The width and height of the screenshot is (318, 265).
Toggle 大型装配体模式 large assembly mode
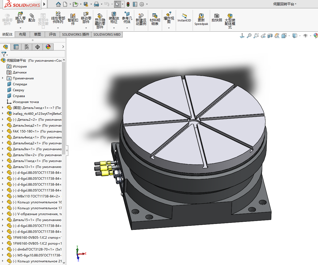coord(230,19)
